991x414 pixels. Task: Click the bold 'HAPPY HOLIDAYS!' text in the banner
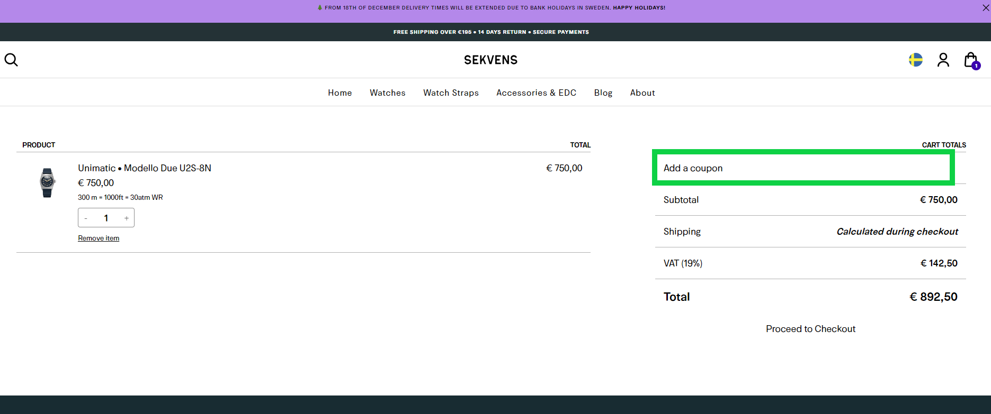(639, 8)
